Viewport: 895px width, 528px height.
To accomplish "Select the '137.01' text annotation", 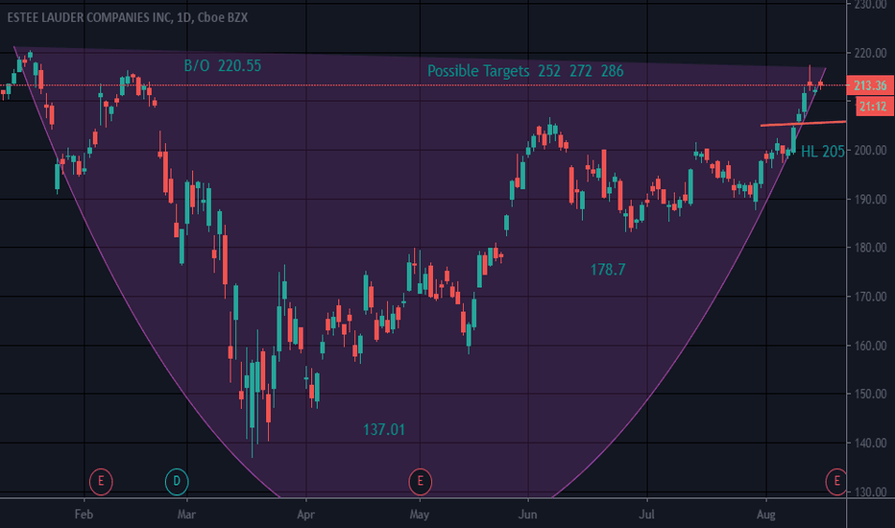I will (x=383, y=429).
